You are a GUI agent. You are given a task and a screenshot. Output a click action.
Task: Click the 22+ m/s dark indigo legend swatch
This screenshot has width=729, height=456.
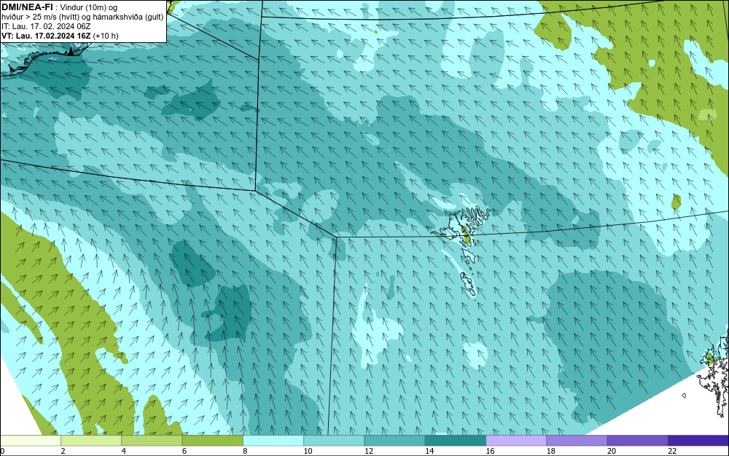click(698, 441)
